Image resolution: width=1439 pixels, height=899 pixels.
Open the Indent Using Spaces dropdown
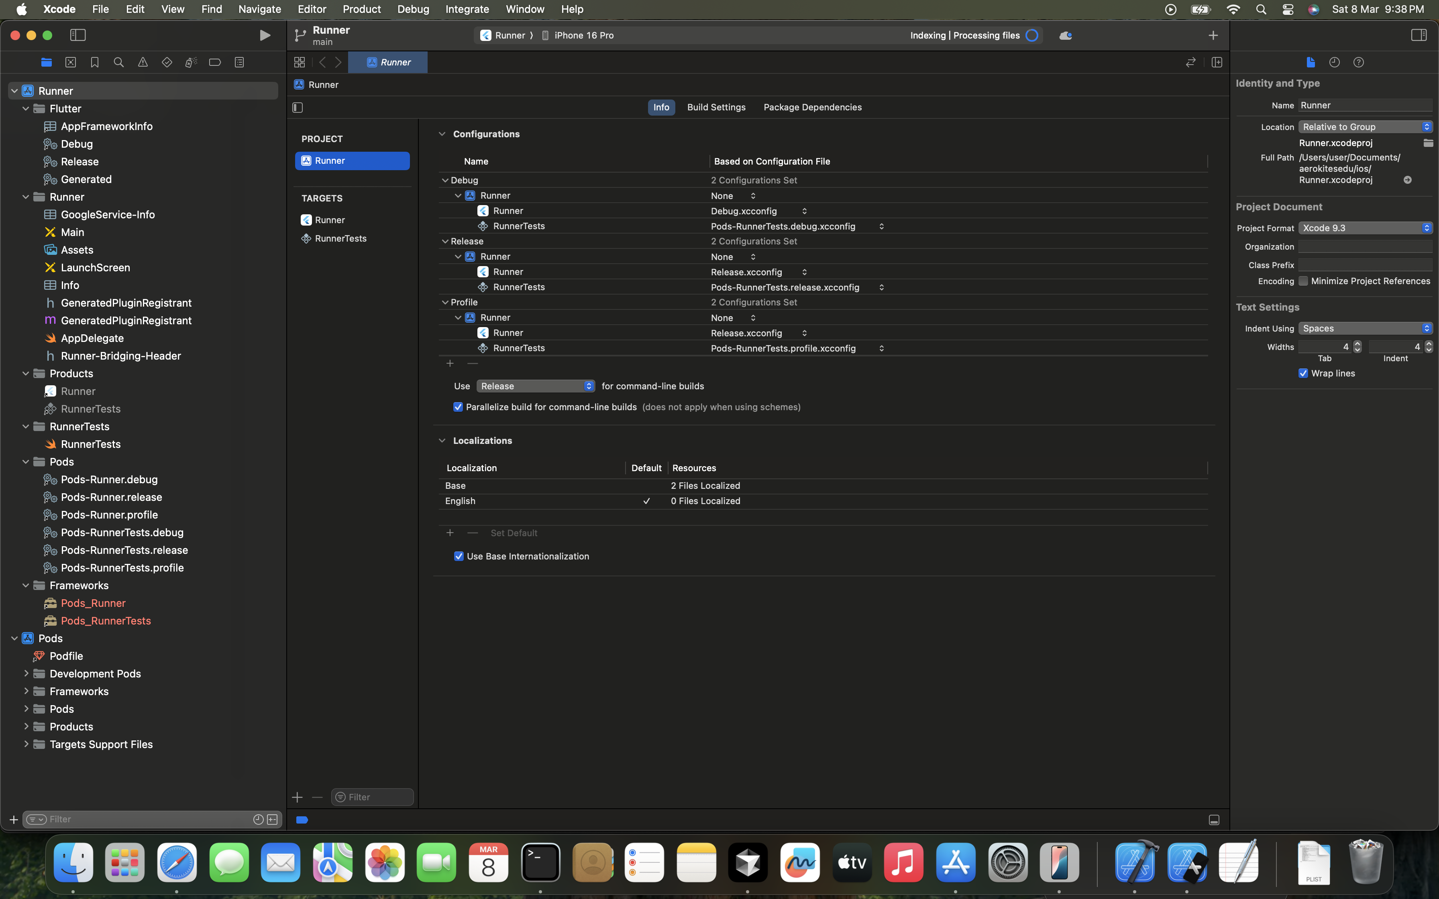1365,328
